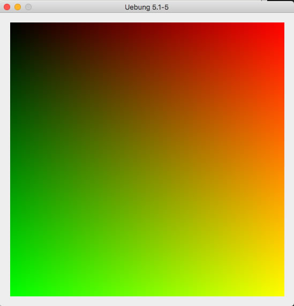
Task: Close the Uebung 5.1-5 window
Action: (x=7, y=7)
